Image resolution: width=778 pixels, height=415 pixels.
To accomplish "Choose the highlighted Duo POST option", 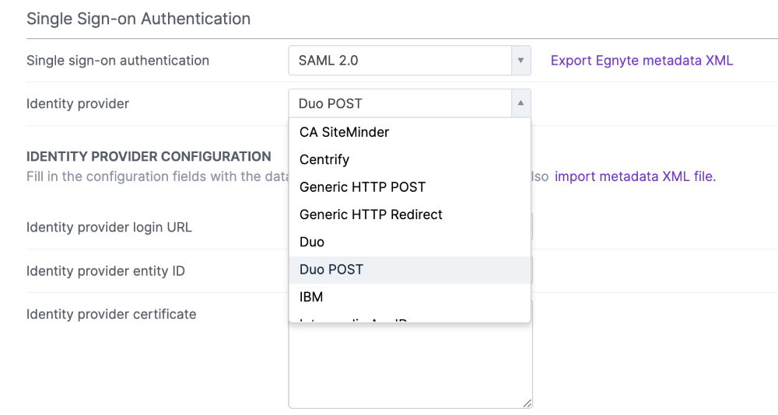I will pyautogui.click(x=410, y=270).
